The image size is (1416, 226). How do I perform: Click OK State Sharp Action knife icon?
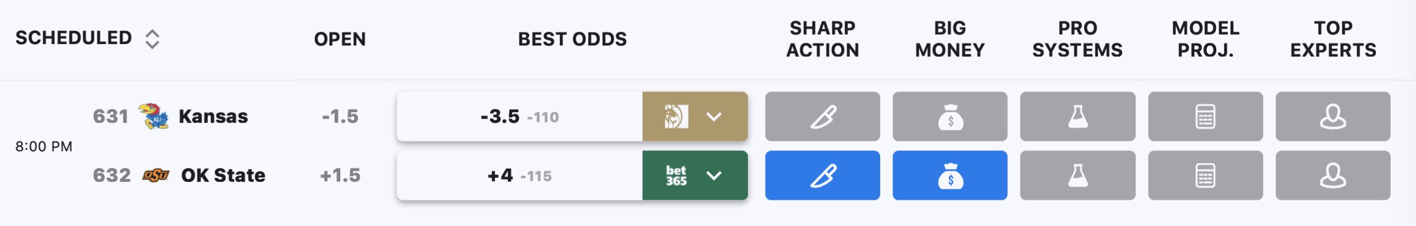(x=822, y=176)
